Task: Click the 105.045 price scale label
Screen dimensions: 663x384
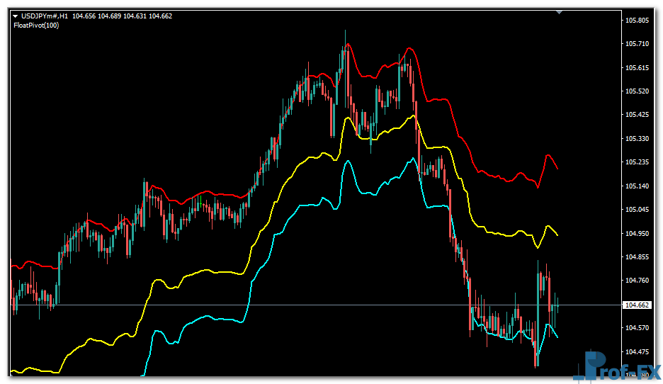Action: tap(637, 210)
